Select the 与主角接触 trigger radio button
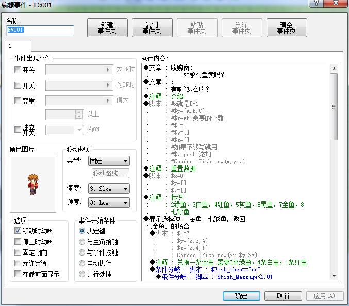Image resolution: width=349 pixels, height=306 pixels. (x=82, y=242)
